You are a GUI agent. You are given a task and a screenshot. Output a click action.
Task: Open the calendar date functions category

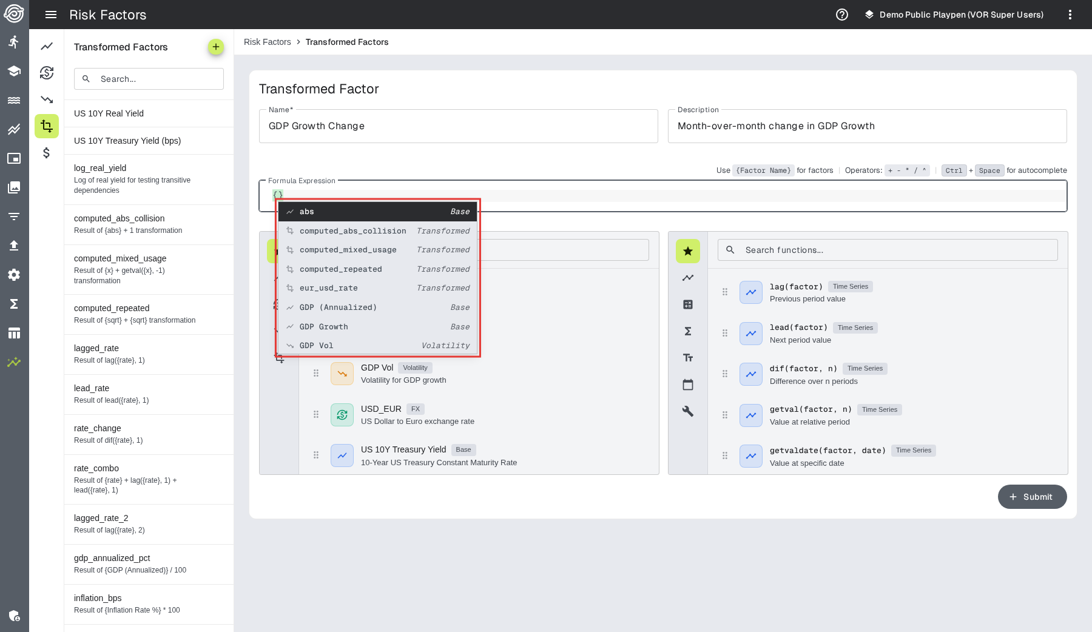tap(688, 385)
